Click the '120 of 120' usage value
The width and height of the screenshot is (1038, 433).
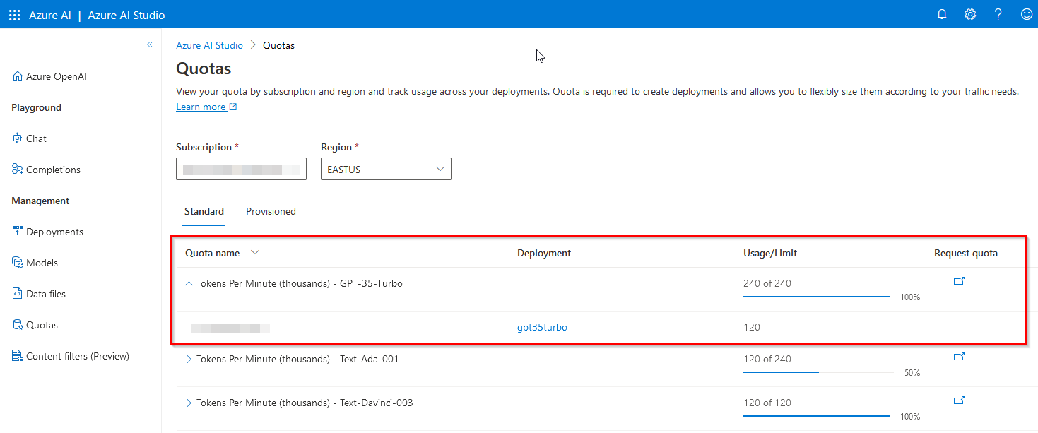pyautogui.click(x=767, y=403)
